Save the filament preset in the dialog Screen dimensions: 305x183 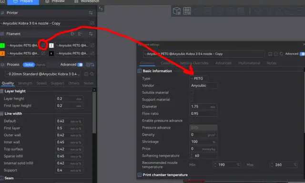(x=270, y=54)
